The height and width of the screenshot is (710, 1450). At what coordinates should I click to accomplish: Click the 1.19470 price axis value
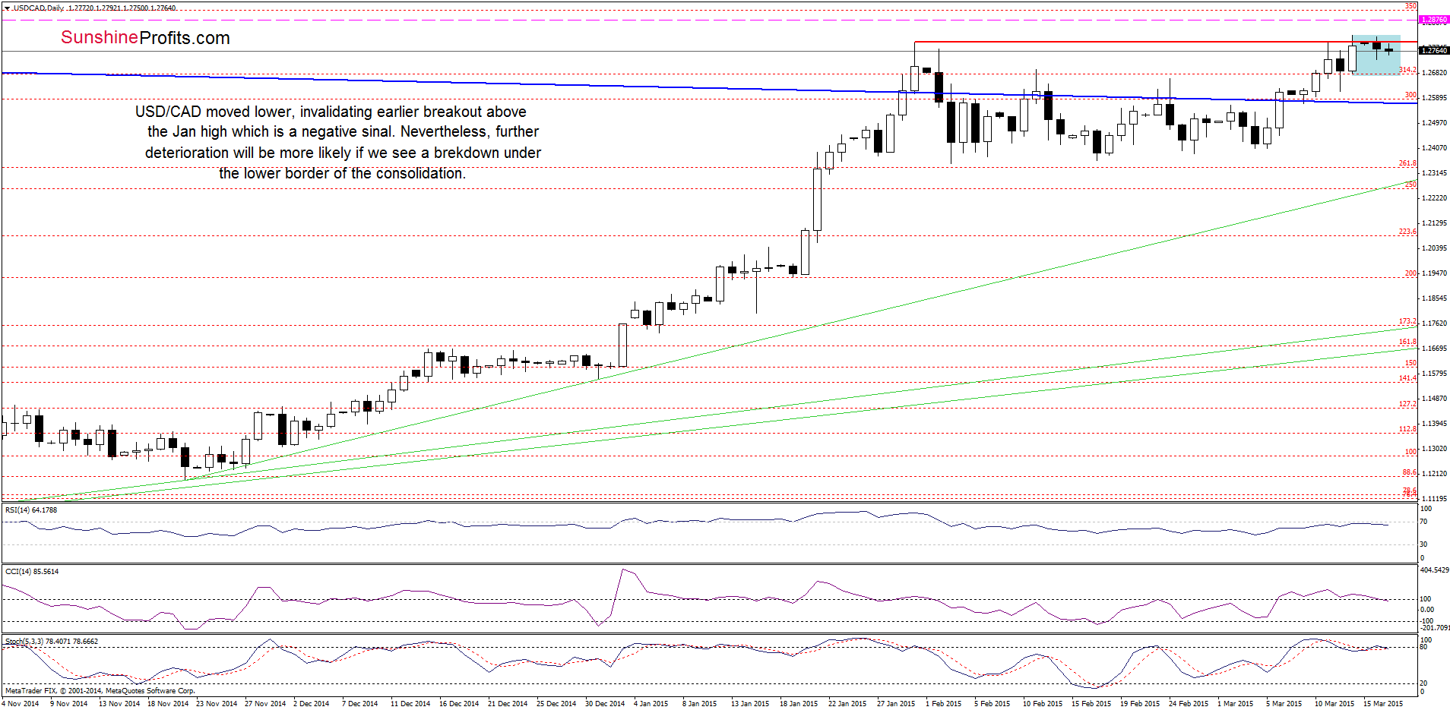(1434, 273)
